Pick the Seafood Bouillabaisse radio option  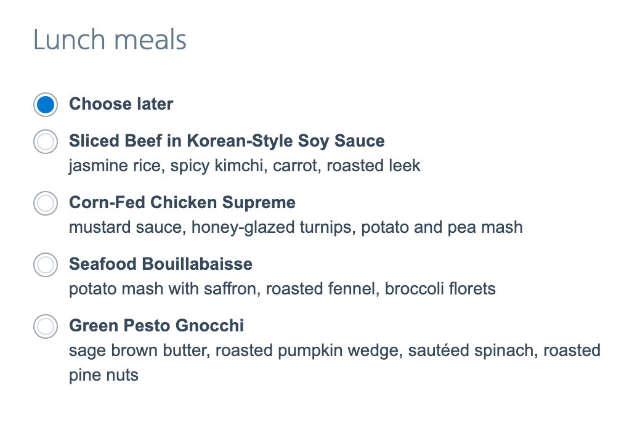pyautogui.click(x=46, y=265)
